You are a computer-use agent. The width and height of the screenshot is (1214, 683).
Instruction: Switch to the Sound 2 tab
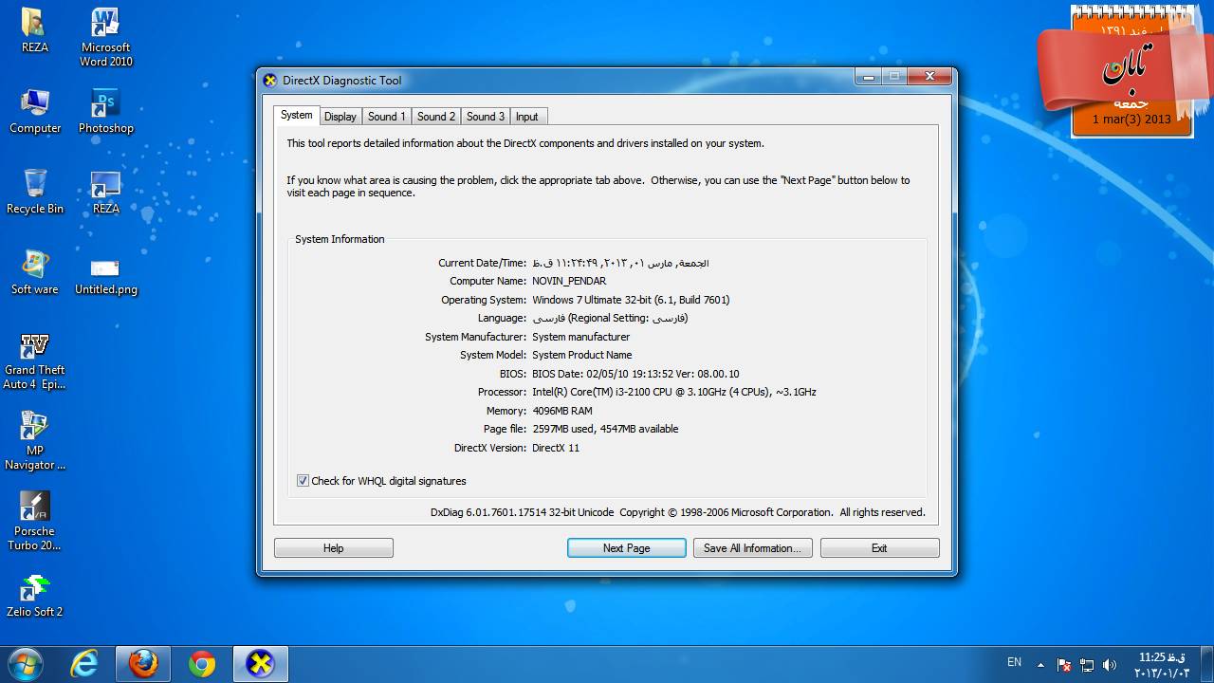(436, 117)
